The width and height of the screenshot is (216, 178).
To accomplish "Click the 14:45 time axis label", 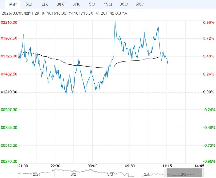I will [x=199, y=166].
